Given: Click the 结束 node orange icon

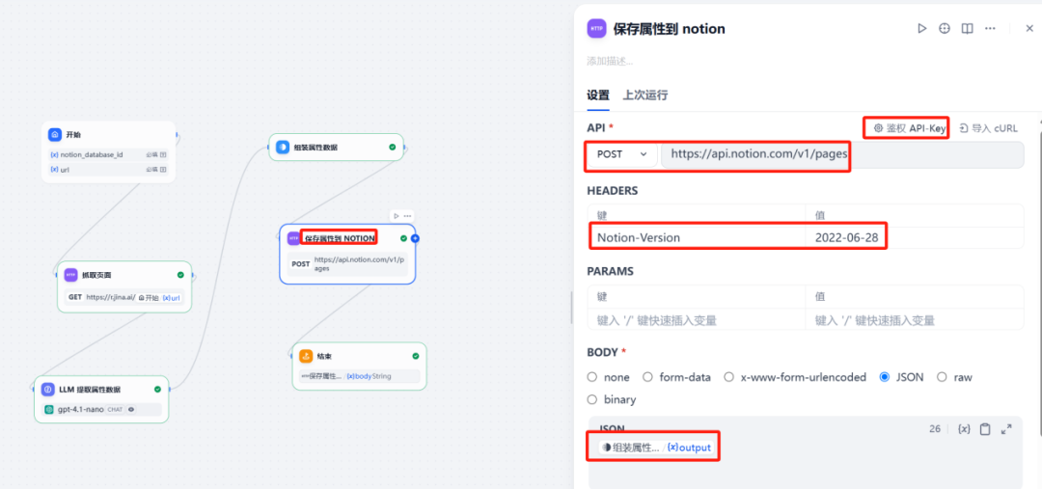Looking at the screenshot, I should [x=306, y=356].
